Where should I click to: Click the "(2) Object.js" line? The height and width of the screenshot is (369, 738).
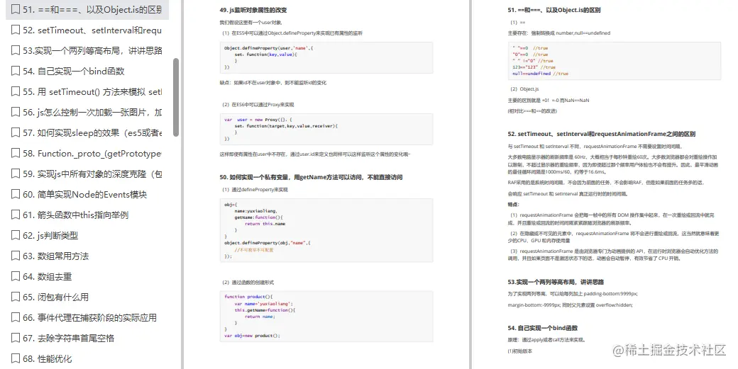click(525, 89)
